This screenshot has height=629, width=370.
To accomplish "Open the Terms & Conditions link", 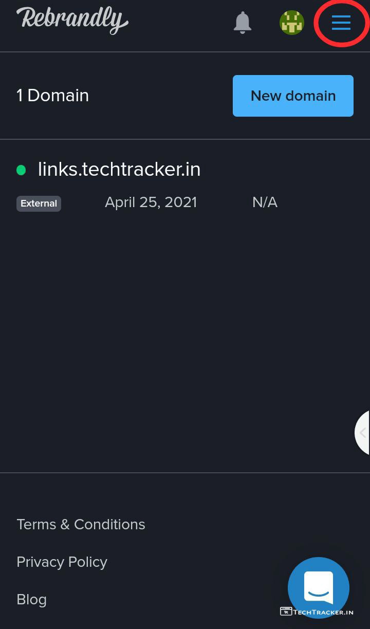I will click(x=81, y=524).
